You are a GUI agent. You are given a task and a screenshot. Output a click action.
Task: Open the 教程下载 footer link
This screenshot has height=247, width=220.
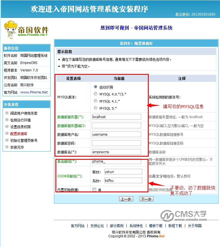pyautogui.click(x=175, y=226)
